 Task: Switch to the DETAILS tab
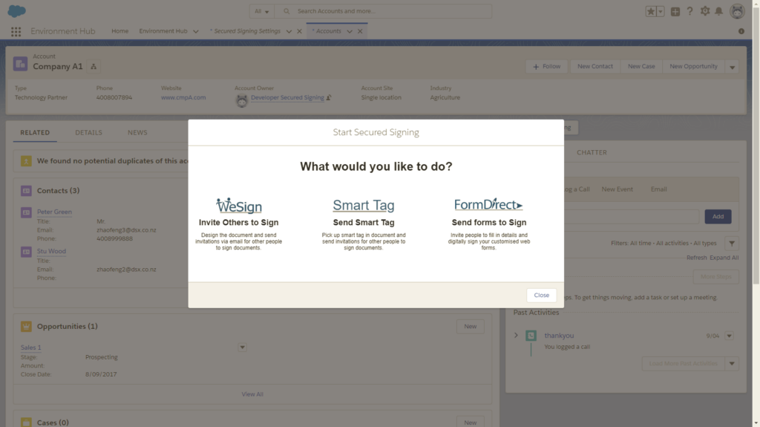click(x=89, y=132)
